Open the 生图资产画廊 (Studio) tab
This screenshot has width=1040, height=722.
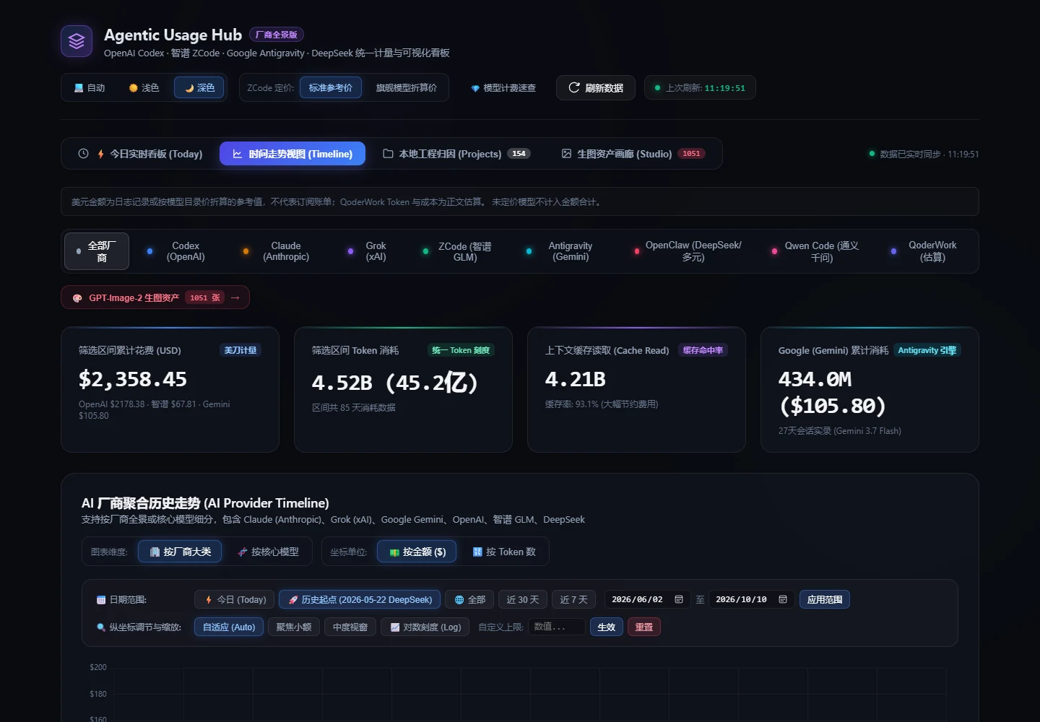(633, 154)
